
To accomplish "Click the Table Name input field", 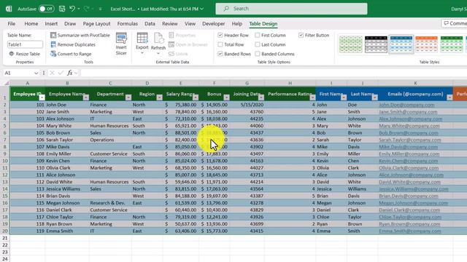I will pos(25,44).
